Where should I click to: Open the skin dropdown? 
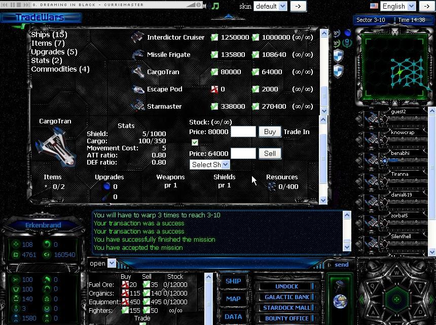tap(271, 7)
